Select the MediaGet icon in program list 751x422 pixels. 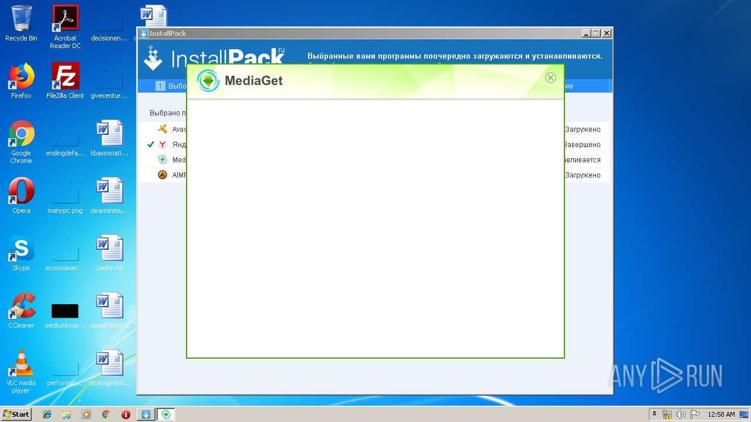point(163,159)
